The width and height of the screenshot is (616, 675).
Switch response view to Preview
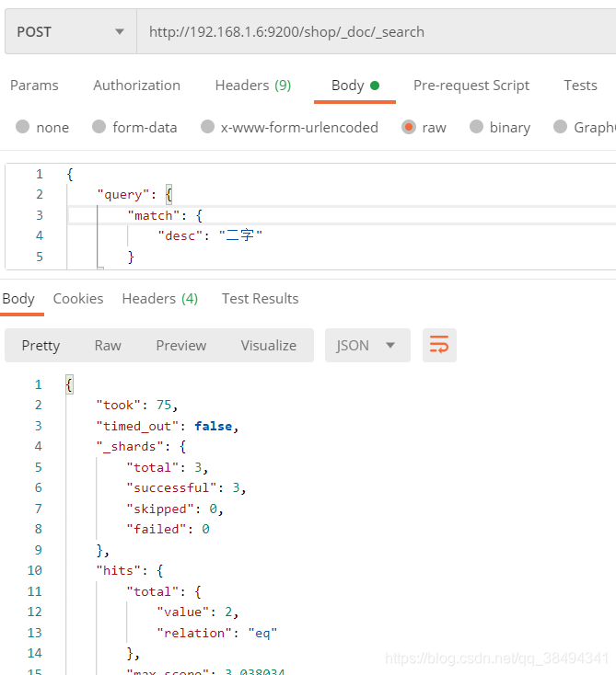click(x=180, y=346)
